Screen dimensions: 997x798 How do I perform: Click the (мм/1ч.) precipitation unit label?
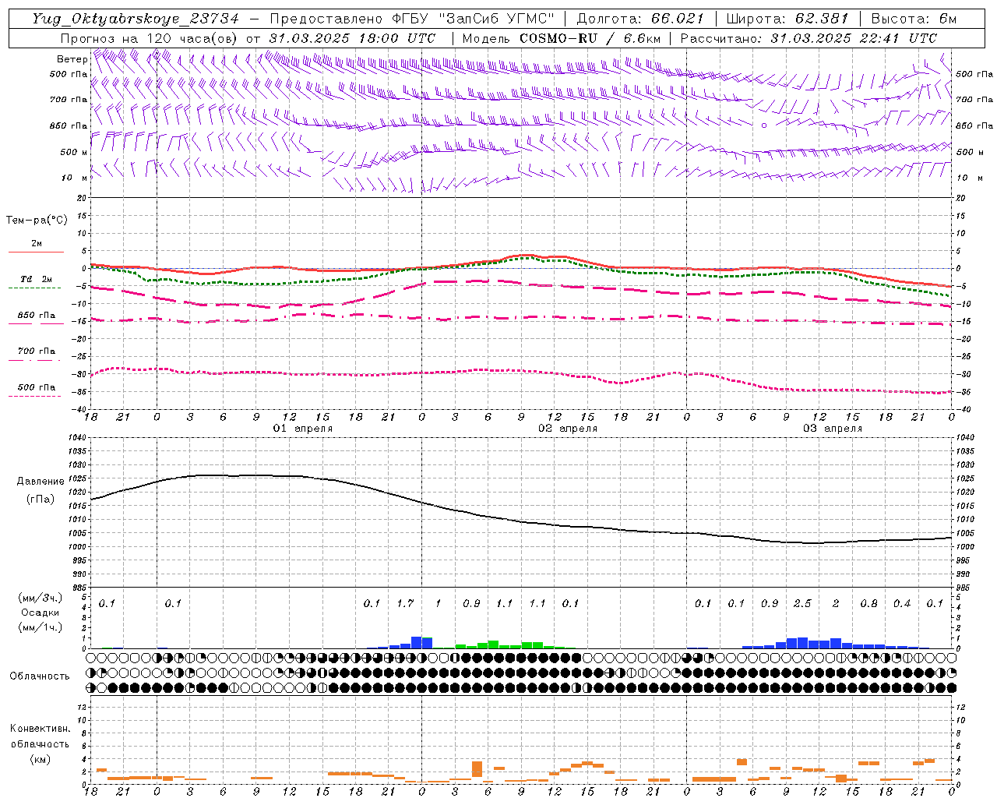click(40, 627)
